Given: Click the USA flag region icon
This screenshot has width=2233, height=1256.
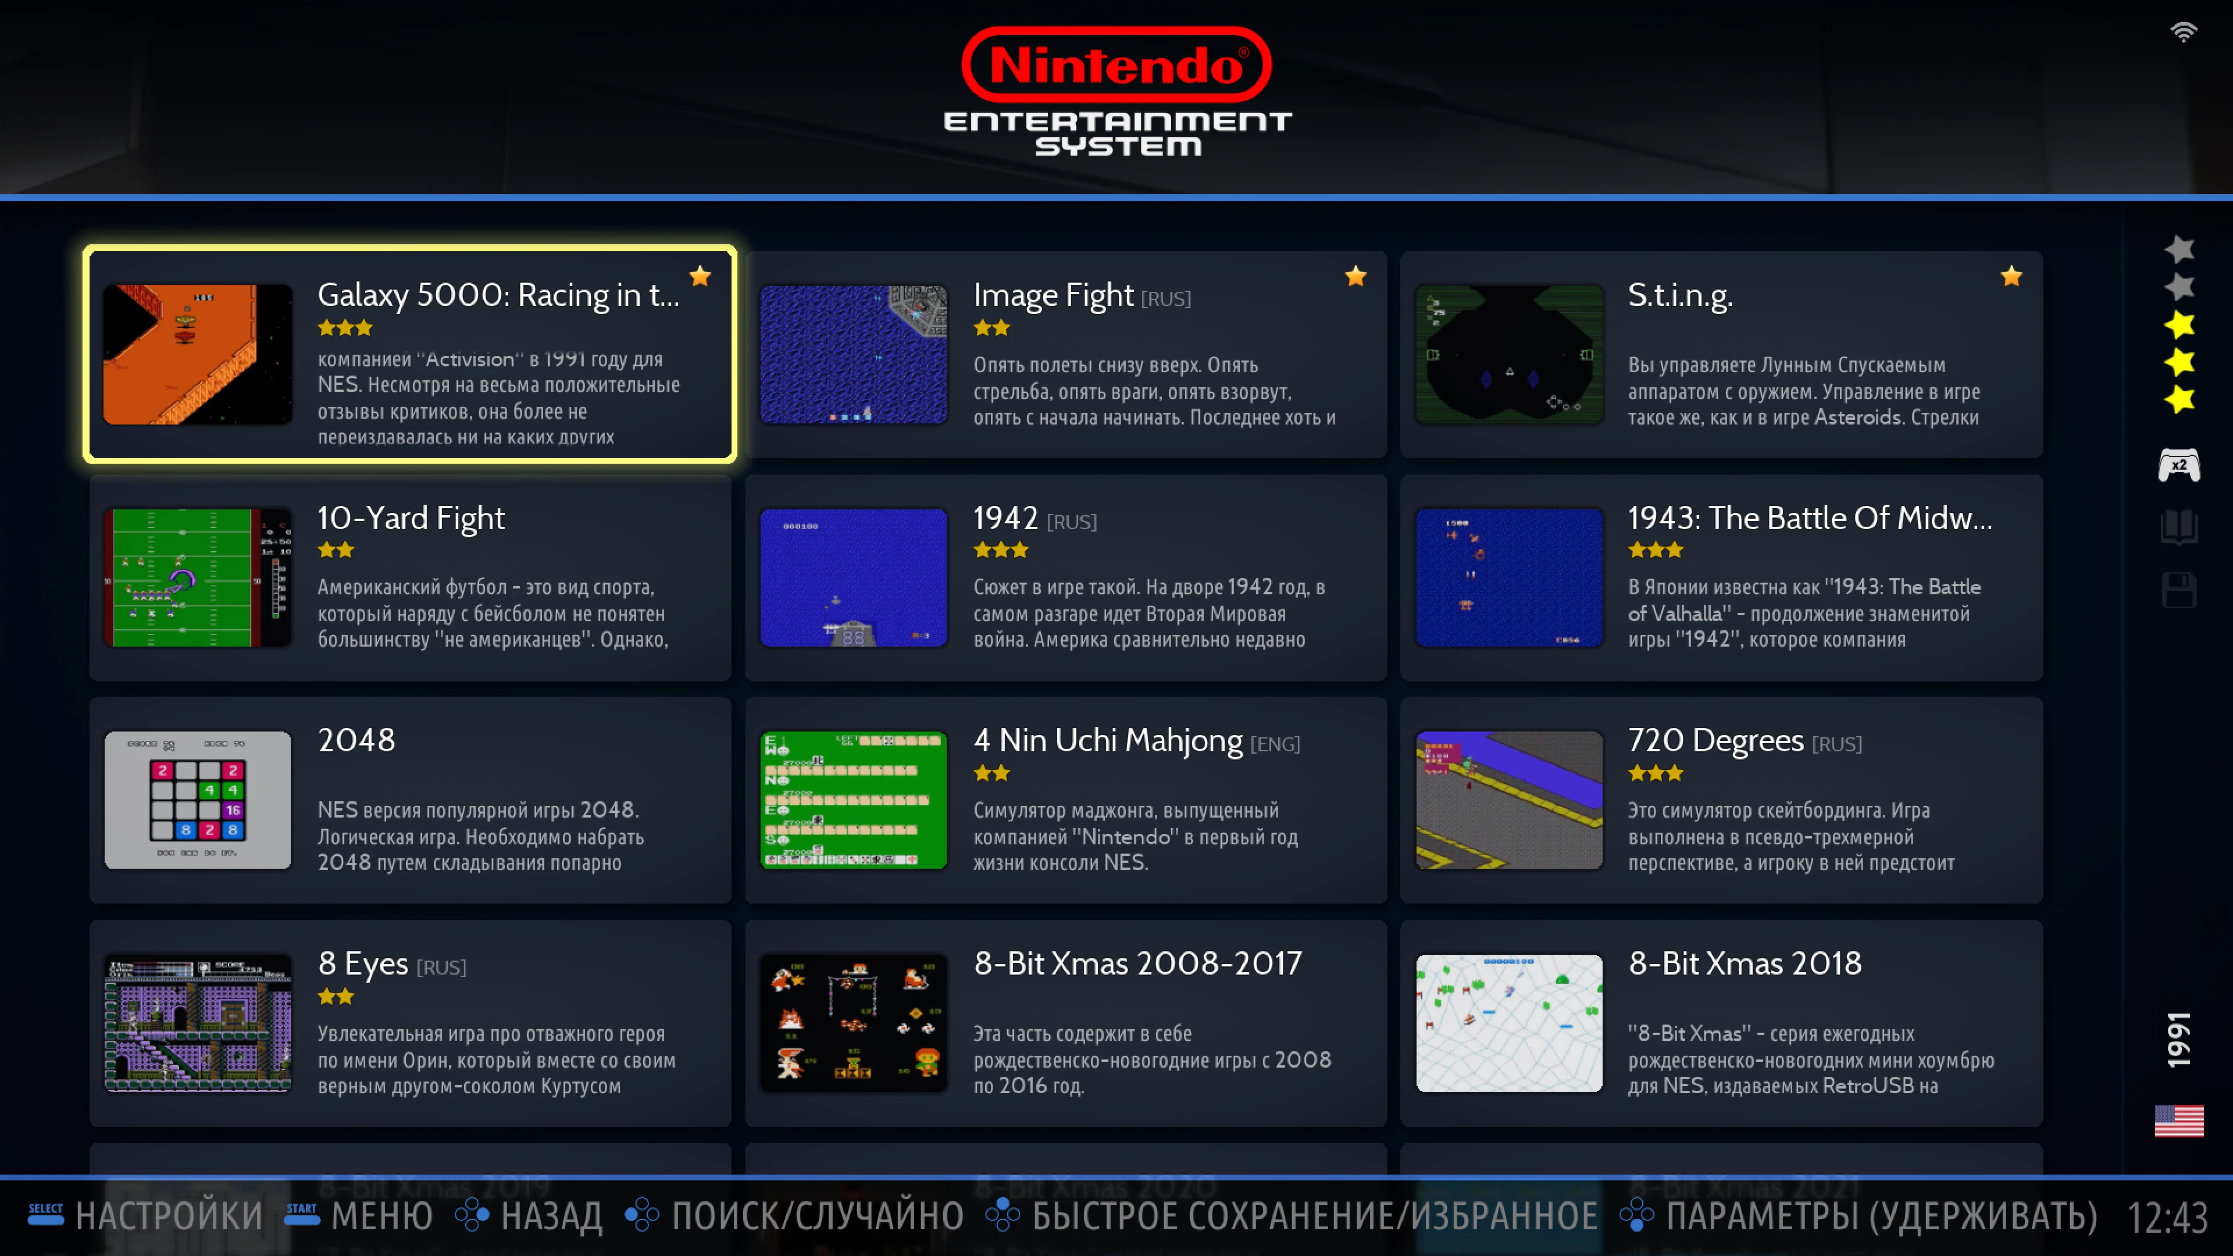Looking at the screenshot, I should [2178, 1120].
